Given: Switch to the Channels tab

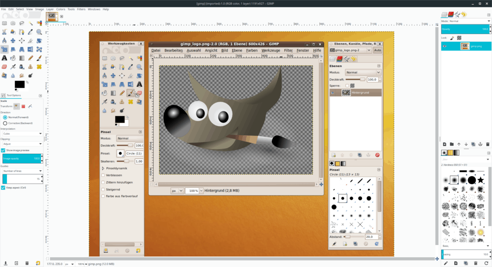Looking at the screenshot, I should click(451, 14).
